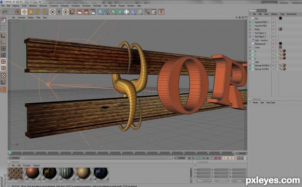Viewport: 302px width, 187px height.
Task: Expand the Null Object 2 row
Action: (250, 33)
